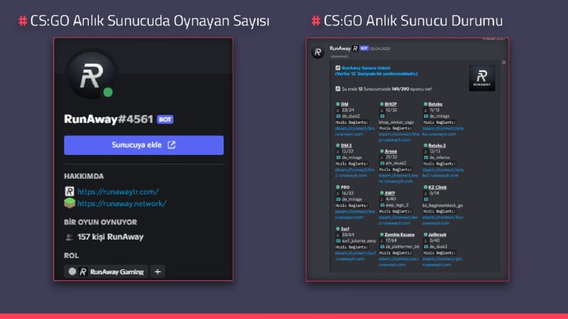Open the Surf steam connect link

pos(355,256)
